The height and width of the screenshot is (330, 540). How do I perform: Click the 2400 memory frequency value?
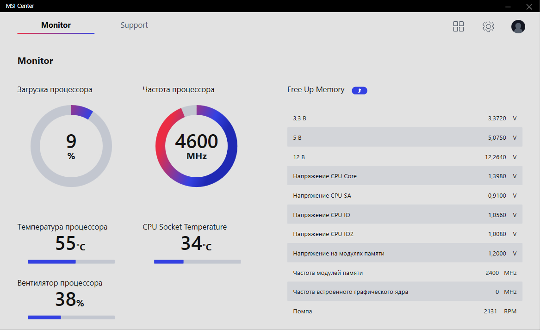click(x=492, y=273)
